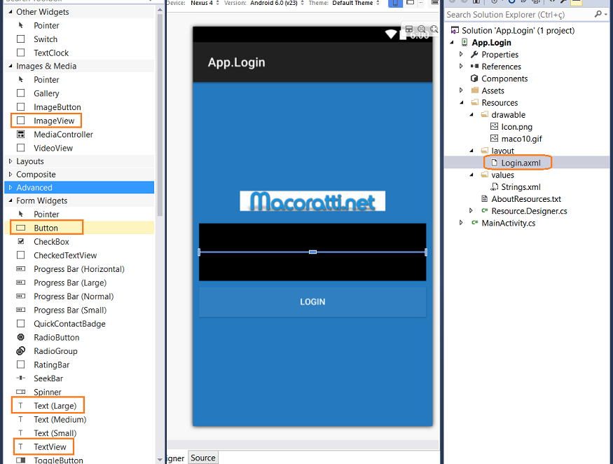Open MainActivity.cs in Solution Explorer
613x464 pixels.
[508, 223]
